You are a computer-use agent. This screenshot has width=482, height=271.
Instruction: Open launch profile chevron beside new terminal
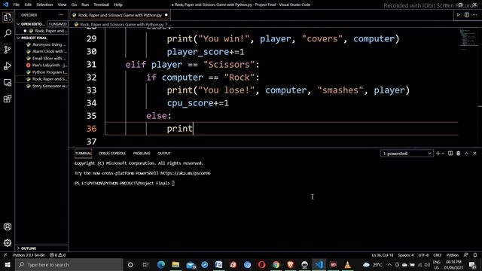[x=443, y=153]
